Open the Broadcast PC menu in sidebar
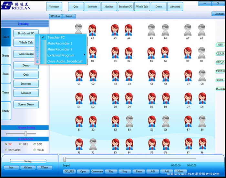Screen dimensions: 226x178 pyautogui.click(x=26, y=33)
